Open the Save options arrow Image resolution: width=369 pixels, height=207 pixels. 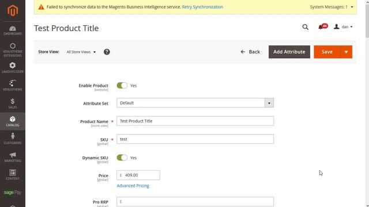(x=346, y=52)
